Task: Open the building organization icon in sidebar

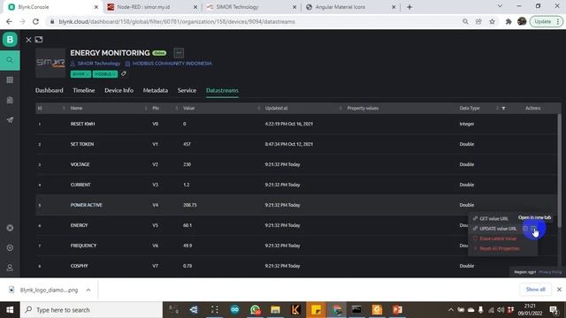Action: [10, 100]
